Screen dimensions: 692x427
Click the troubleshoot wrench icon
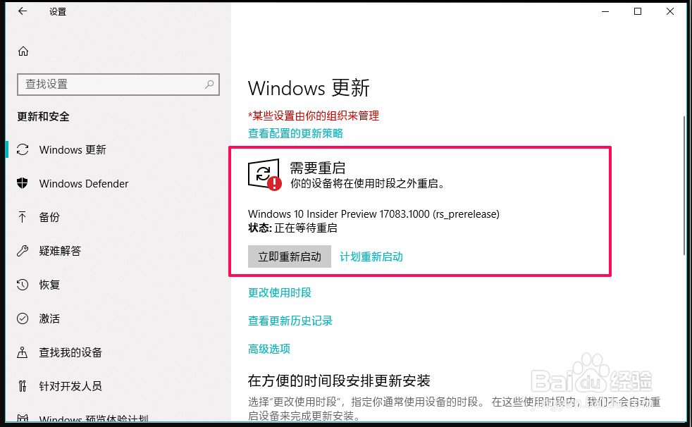(23, 251)
